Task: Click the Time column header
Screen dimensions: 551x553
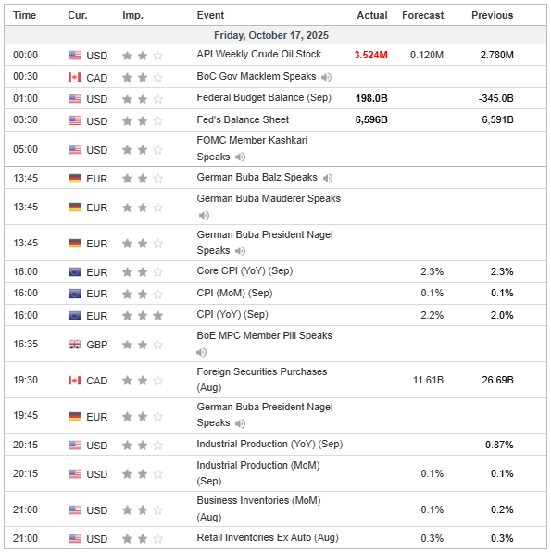Action: click(24, 15)
